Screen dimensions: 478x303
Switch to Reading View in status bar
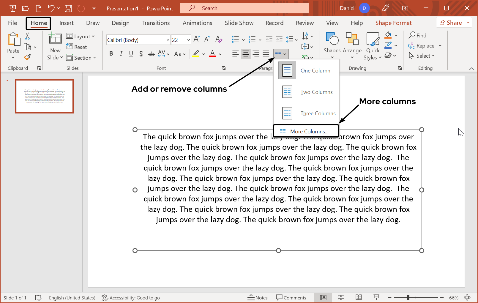(x=359, y=298)
